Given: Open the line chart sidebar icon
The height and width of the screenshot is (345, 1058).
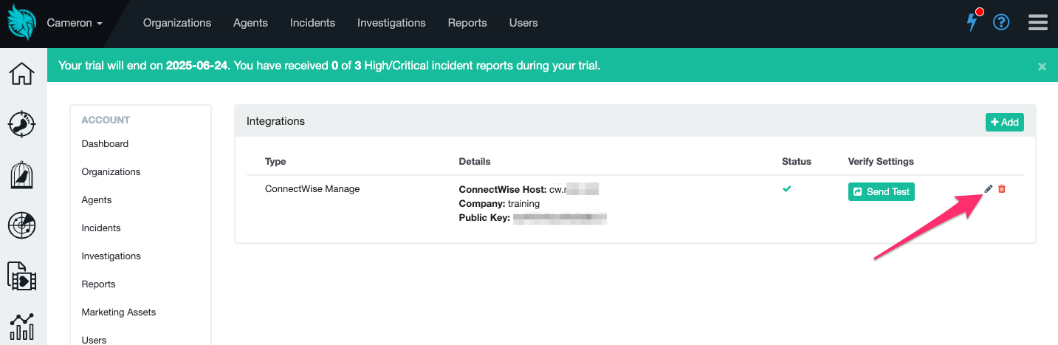Looking at the screenshot, I should [21, 325].
